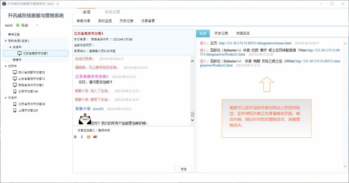Collapse the 我的会话(在线) tree node

[6, 41]
